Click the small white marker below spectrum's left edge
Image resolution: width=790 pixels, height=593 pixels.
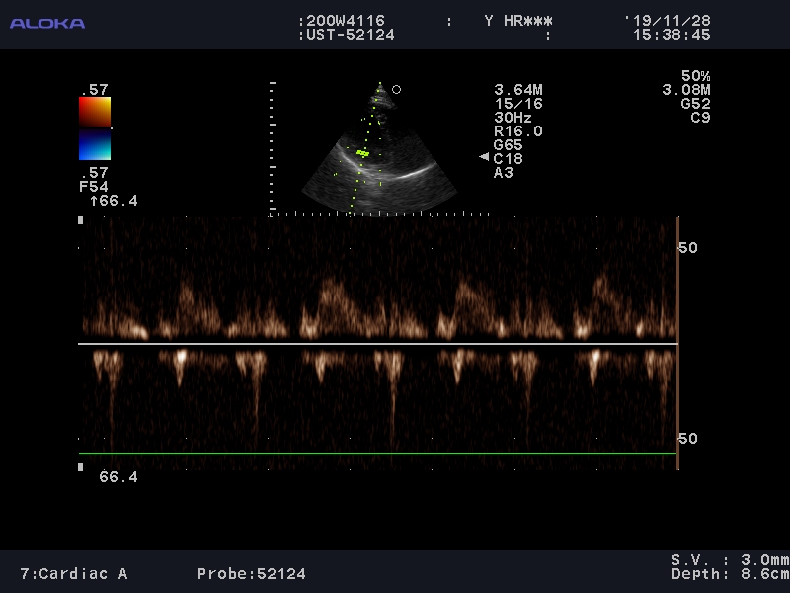point(81,466)
